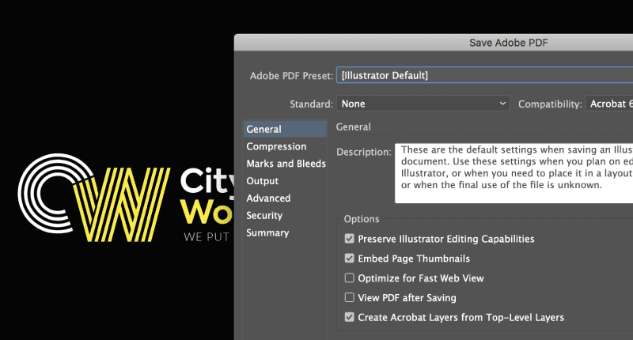Select the Advanced settings section
Image resolution: width=633 pixels, height=340 pixels.
coord(268,198)
